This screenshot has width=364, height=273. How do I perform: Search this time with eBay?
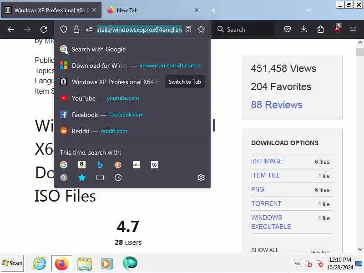[x=136, y=165]
